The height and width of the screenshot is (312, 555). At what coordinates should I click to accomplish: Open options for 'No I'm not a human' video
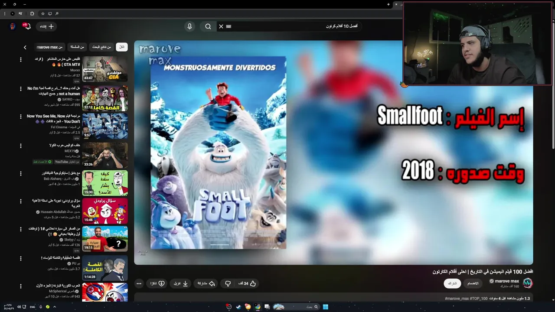pyautogui.click(x=20, y=89)
